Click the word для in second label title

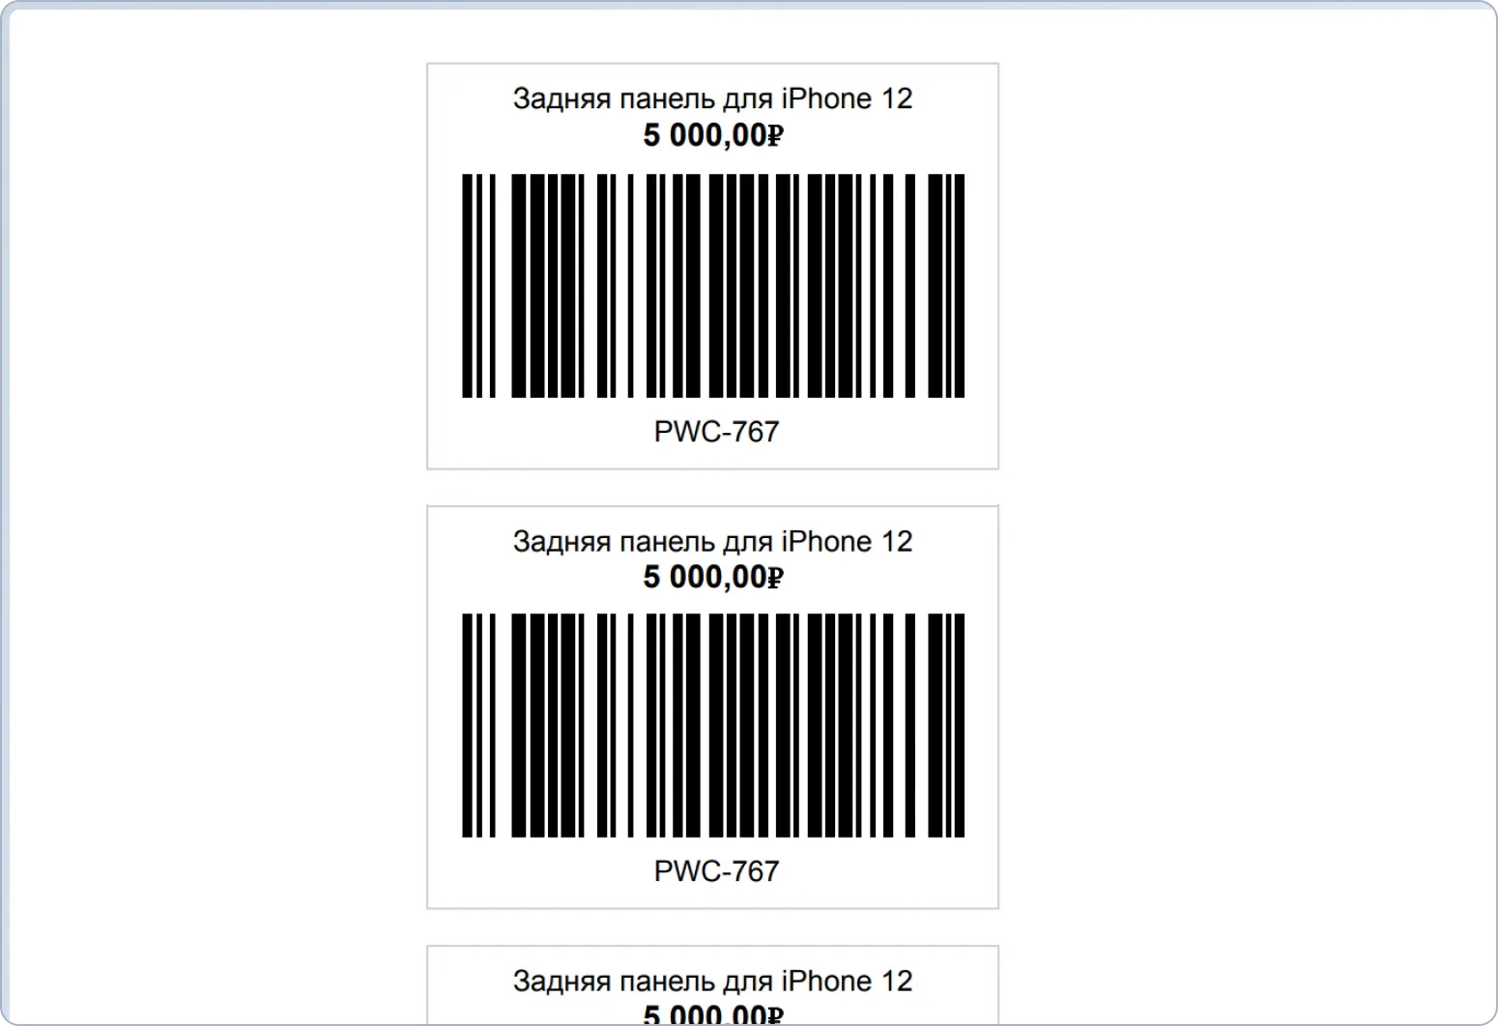[747, 544]
